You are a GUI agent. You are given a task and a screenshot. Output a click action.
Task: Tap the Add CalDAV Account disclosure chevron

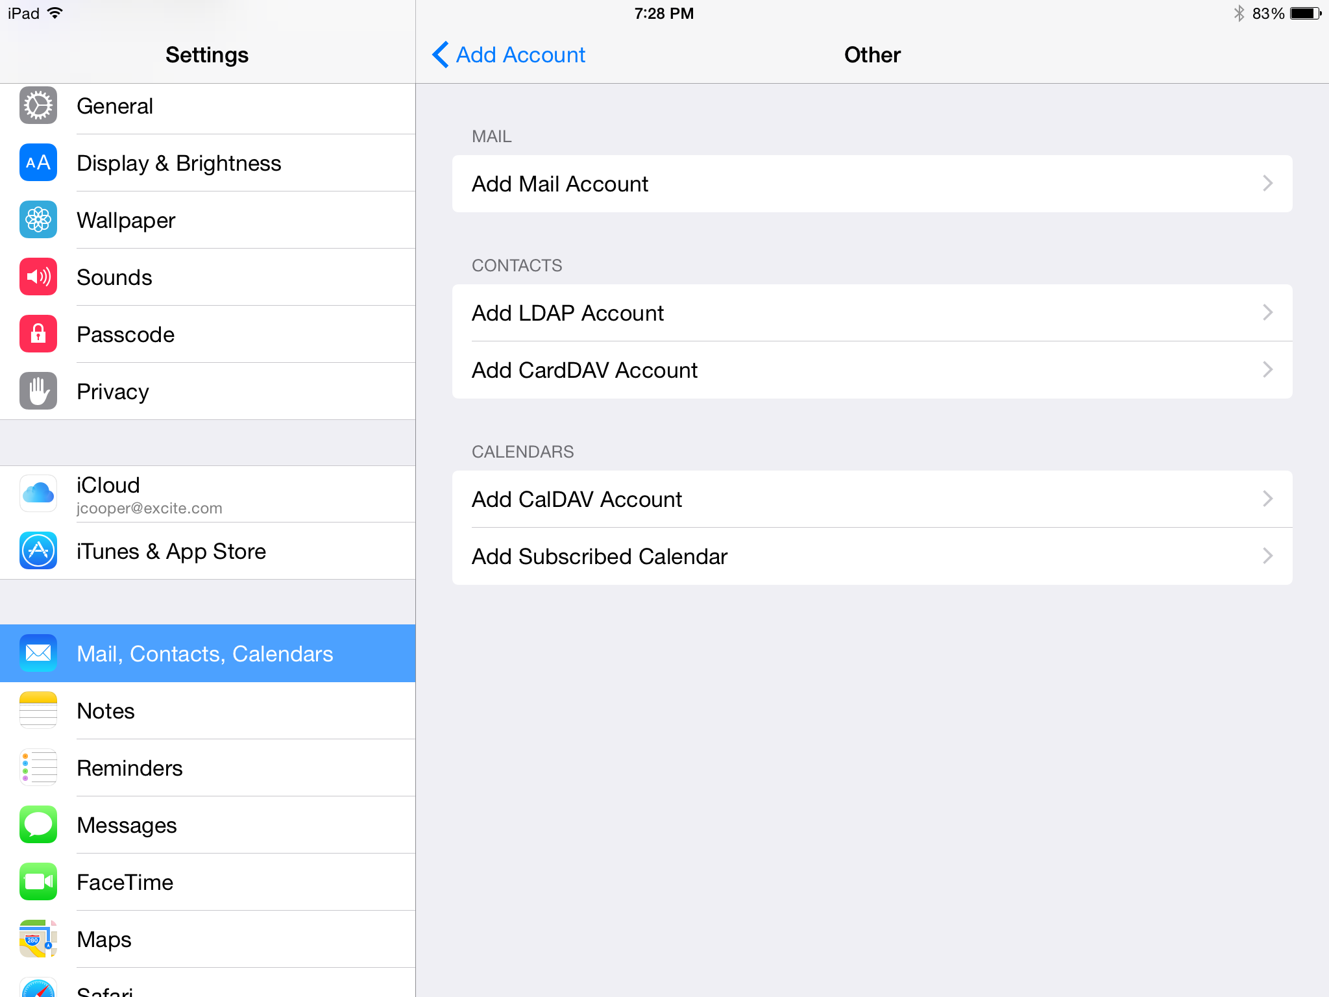(x=1268, y=498)
